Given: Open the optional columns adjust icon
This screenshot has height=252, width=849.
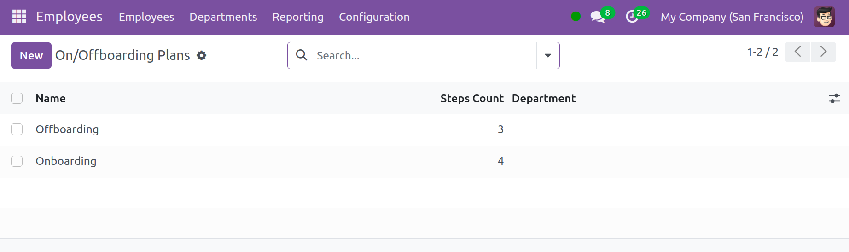Looking at the screenshot, I should coord(834,98).
